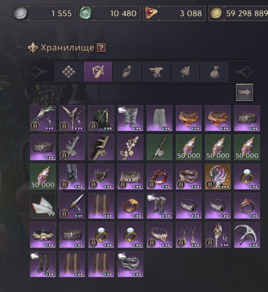Select the red thorned ring item
268x292 pixels.
pyautogui.click(x=159, y=177)
